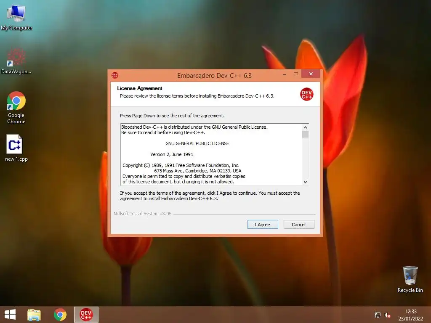Open the Recycle Bin on the desktop

coord(410,279)
